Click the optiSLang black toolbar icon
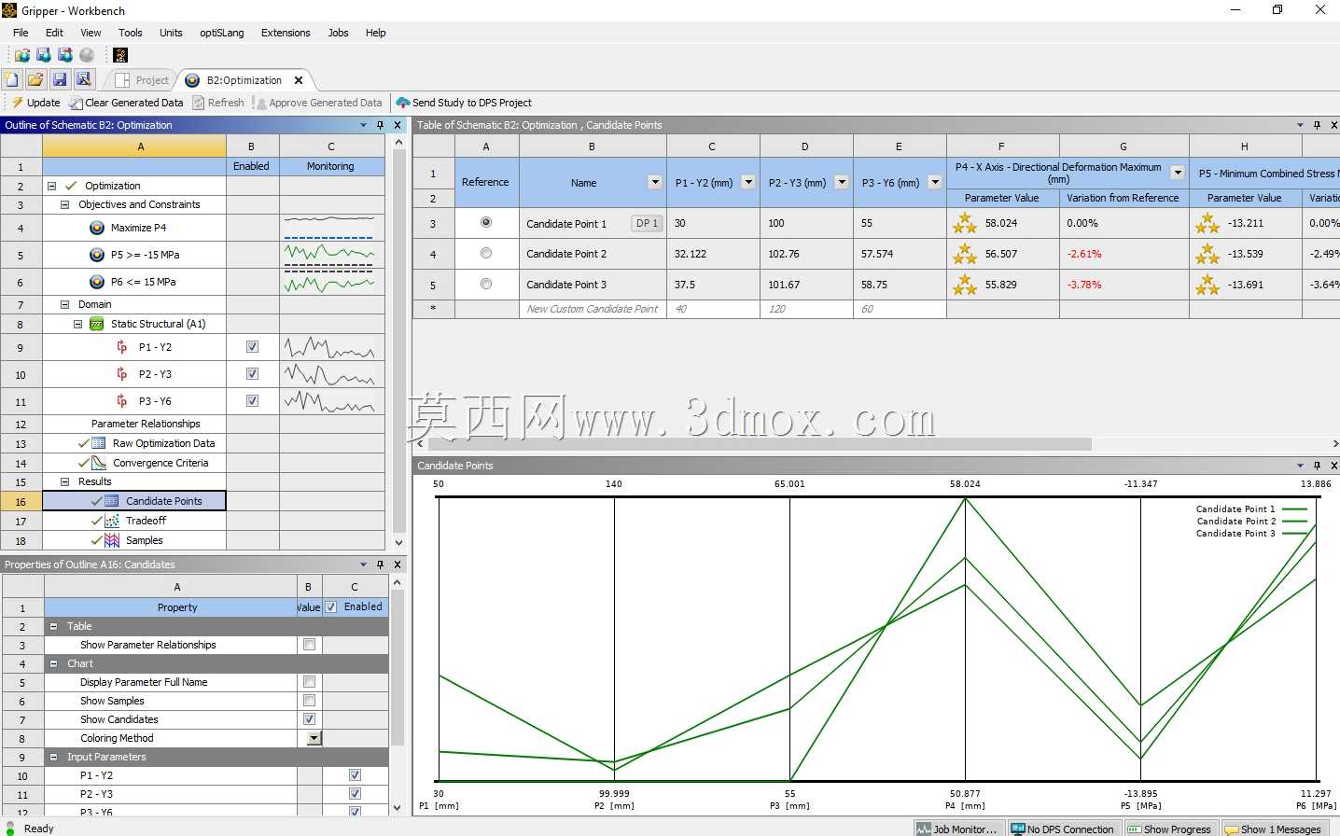This screenshot has width=1340, height=836. (x=120, y=55)
